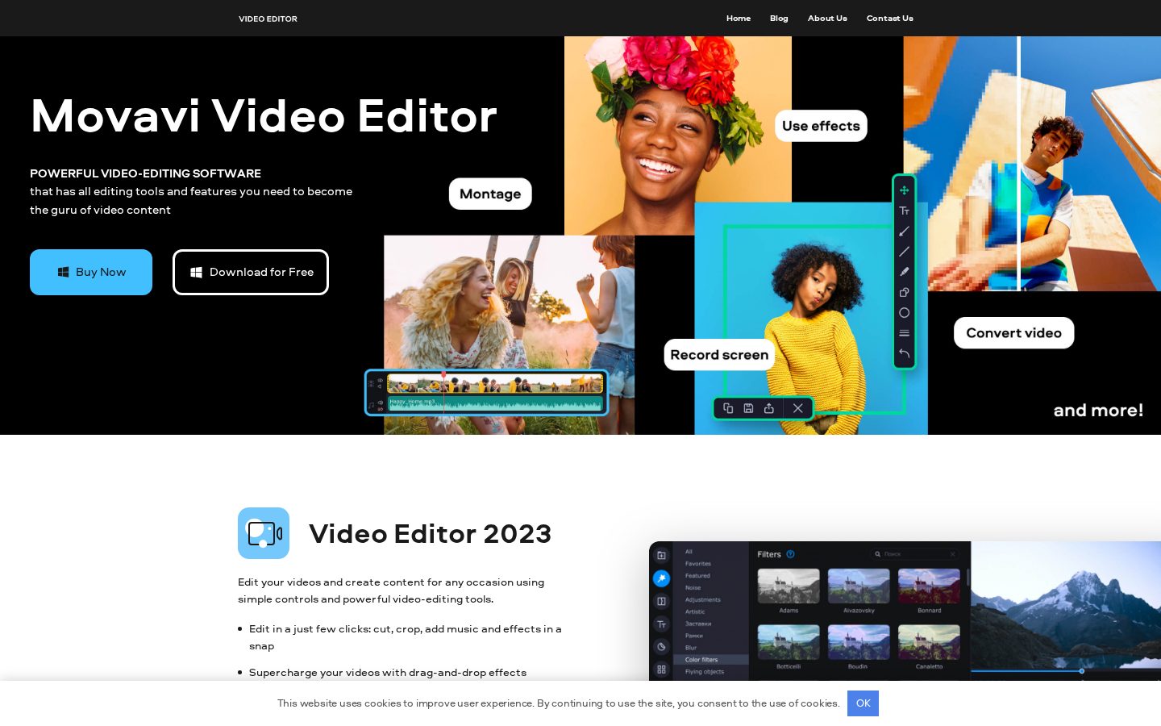Select the Artistic filter category
Viewport: 1161px width, 726px height.
pyautogui.click(x=695, y=611)
